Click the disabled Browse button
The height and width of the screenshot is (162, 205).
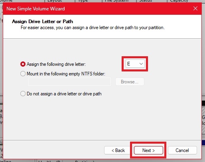click(x=130, y=82)
